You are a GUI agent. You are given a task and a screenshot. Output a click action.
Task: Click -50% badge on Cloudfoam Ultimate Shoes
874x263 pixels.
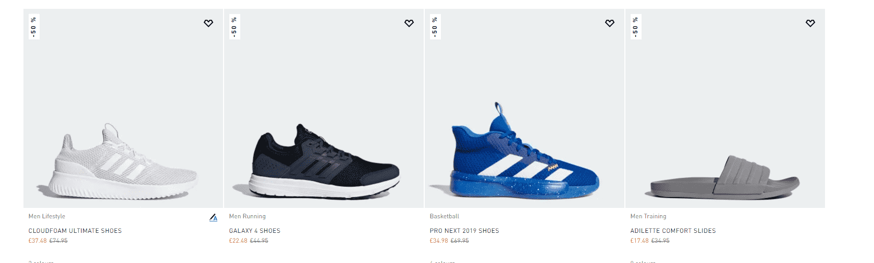[x=34, y=27]
